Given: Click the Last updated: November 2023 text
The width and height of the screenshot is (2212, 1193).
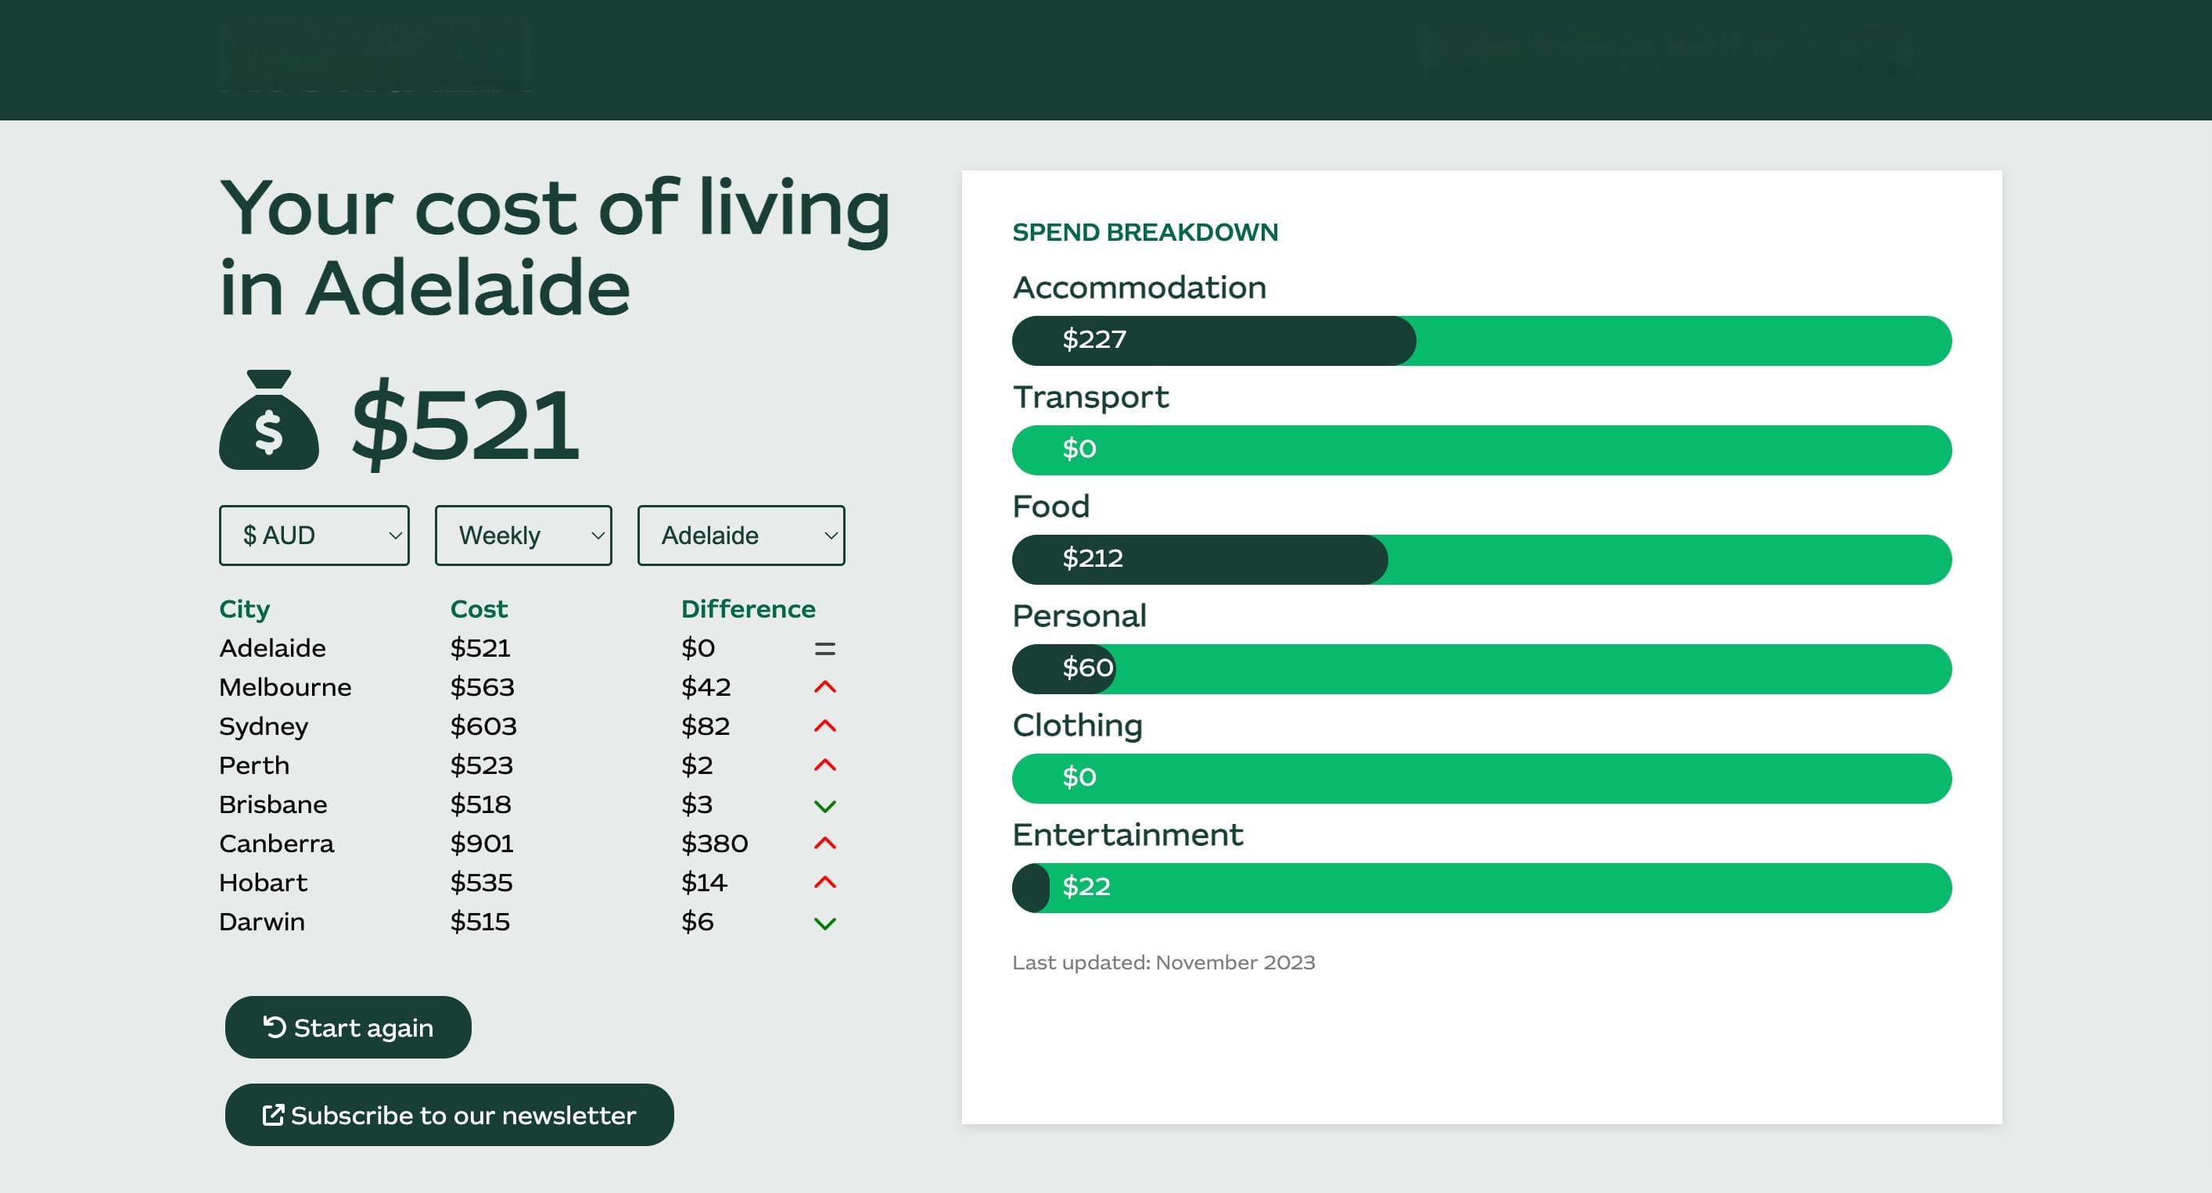Looking at the screenshot, I should click(x=1164, y=963).
